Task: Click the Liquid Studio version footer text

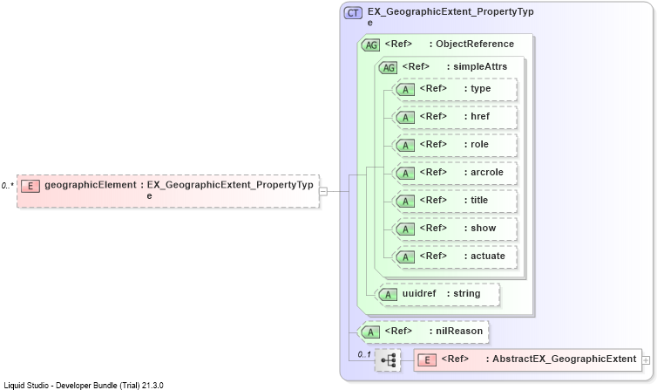Action: tap(84, 385)
